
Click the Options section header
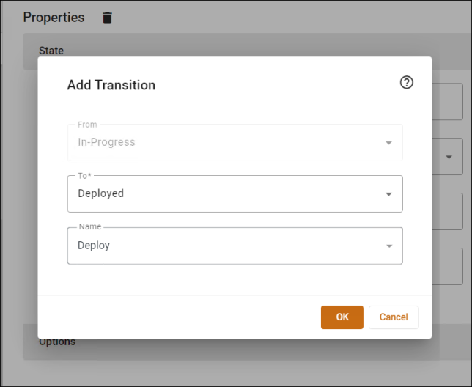point(57,342)
